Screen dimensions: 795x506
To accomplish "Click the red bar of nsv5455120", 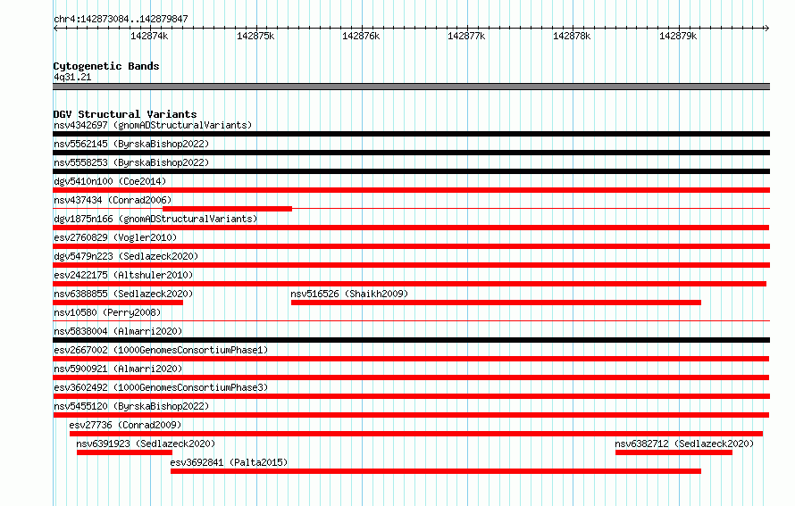I will (411, 415).
